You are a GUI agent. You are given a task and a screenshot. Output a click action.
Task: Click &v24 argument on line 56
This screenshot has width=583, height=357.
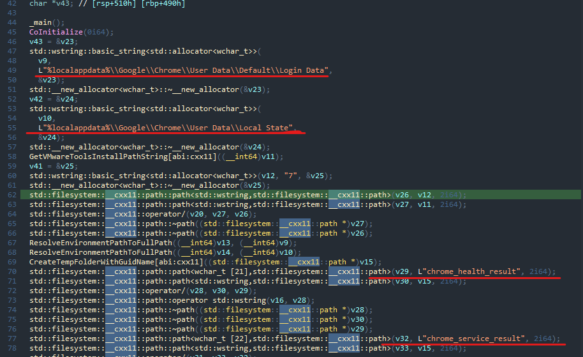[x=47, y=137]
